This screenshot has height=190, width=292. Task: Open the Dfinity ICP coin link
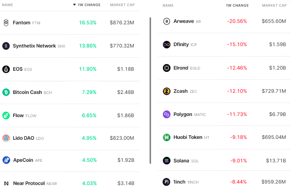coord(181,44)
